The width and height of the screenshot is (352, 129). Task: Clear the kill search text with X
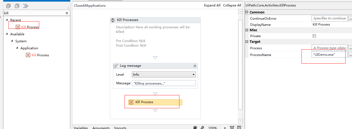tap(67, 13)
